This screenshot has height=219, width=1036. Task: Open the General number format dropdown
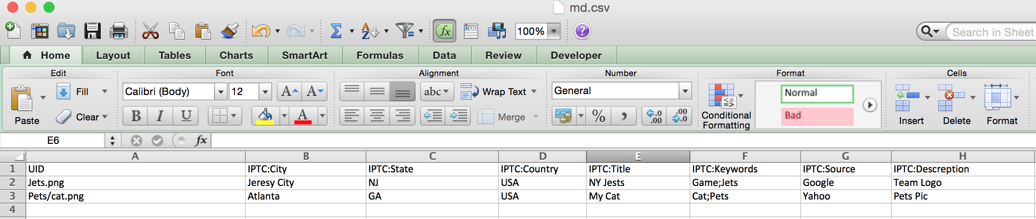685,91
